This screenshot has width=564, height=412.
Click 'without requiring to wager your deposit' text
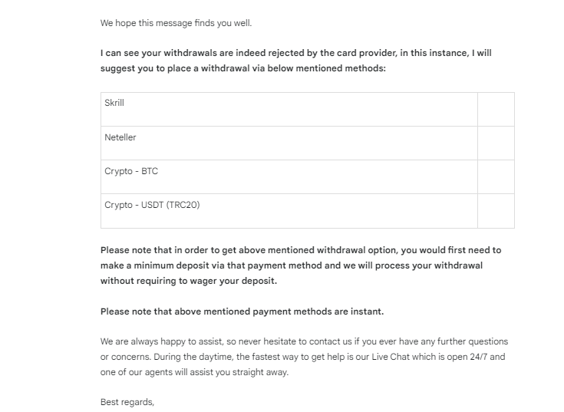coord(189,281)
